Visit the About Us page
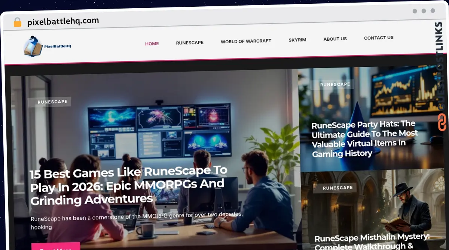 click(335, 39)
